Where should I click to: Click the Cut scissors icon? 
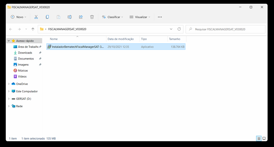36,17
